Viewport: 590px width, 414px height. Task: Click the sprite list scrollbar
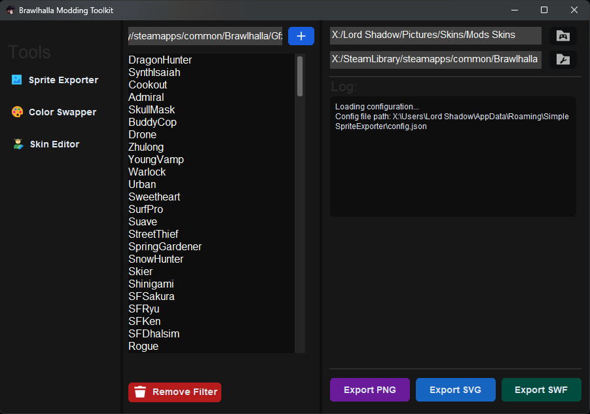300,75
